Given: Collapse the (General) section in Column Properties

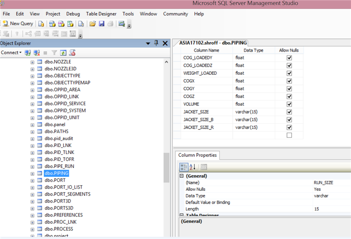Looking at the screenshot, I should [182, 176].
